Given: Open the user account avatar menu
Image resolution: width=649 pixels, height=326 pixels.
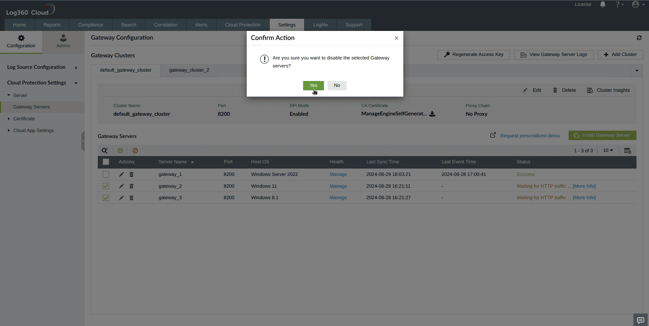Looking at the screenshot, I should (x=638, y=5).
